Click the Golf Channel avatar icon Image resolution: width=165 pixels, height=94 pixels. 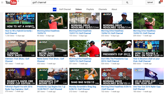coord(55,9)
